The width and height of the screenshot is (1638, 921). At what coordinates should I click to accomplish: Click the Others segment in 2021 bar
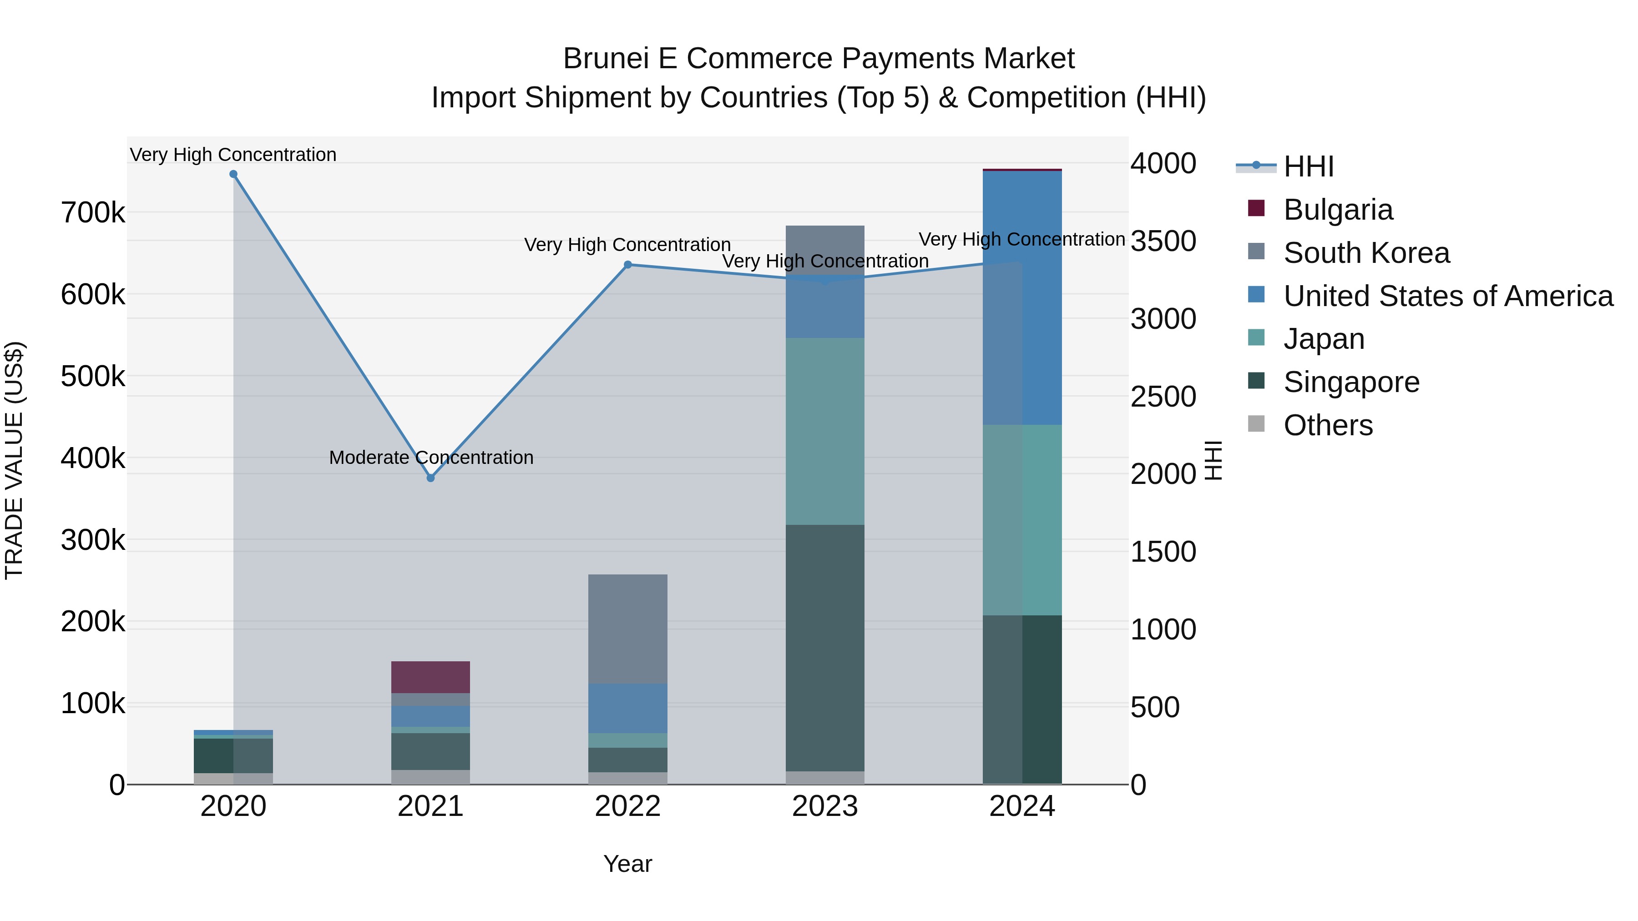tap(430, 777)
